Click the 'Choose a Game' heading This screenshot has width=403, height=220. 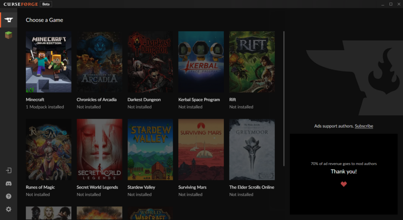[x=44, y=20]
